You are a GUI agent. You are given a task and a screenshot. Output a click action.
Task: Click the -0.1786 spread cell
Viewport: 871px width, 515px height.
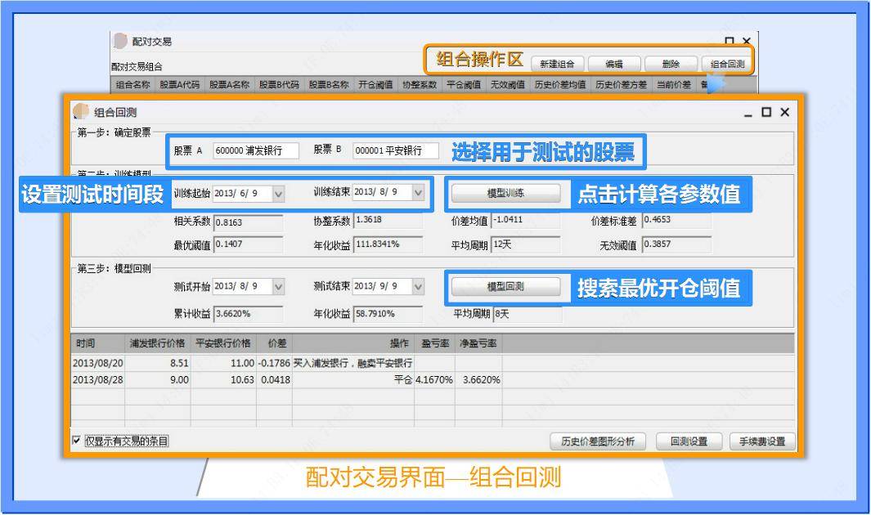274,364
